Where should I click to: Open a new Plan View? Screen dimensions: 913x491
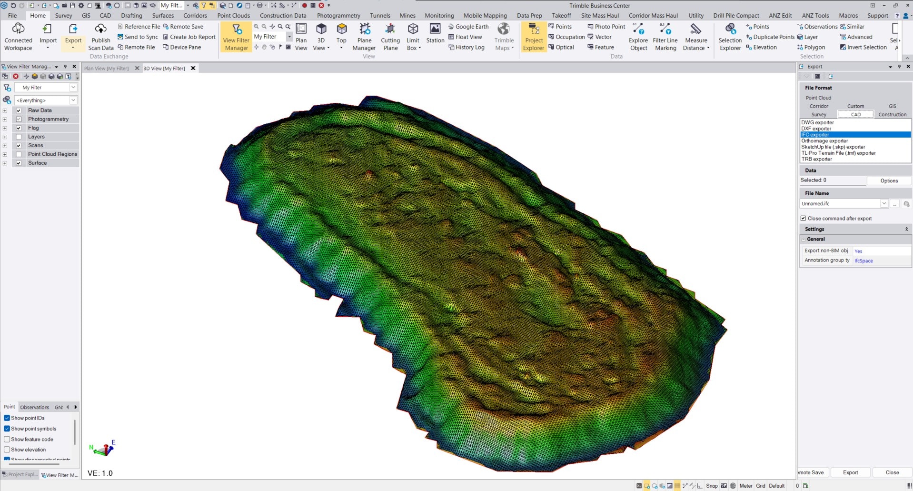point(301,37)
